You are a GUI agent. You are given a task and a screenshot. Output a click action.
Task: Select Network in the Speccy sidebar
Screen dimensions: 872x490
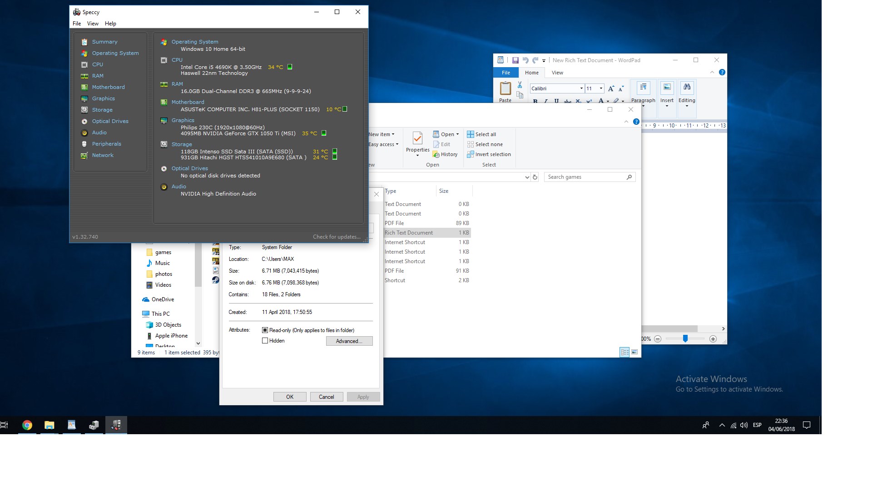[103, 155]
